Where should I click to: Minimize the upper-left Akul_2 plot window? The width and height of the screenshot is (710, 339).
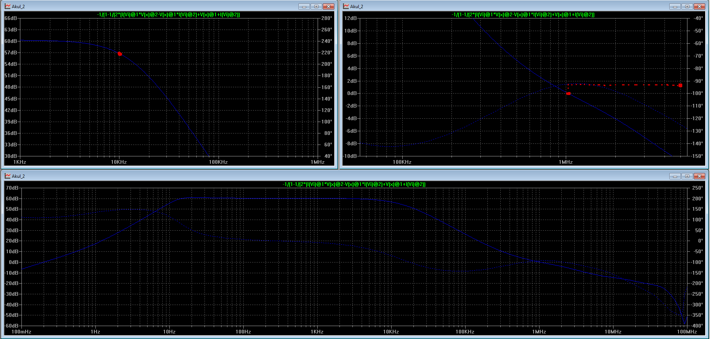coord(304,7)
